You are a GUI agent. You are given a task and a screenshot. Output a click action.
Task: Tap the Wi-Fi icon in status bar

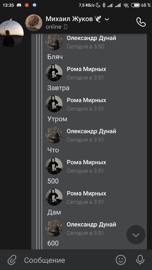pos(126,5)
